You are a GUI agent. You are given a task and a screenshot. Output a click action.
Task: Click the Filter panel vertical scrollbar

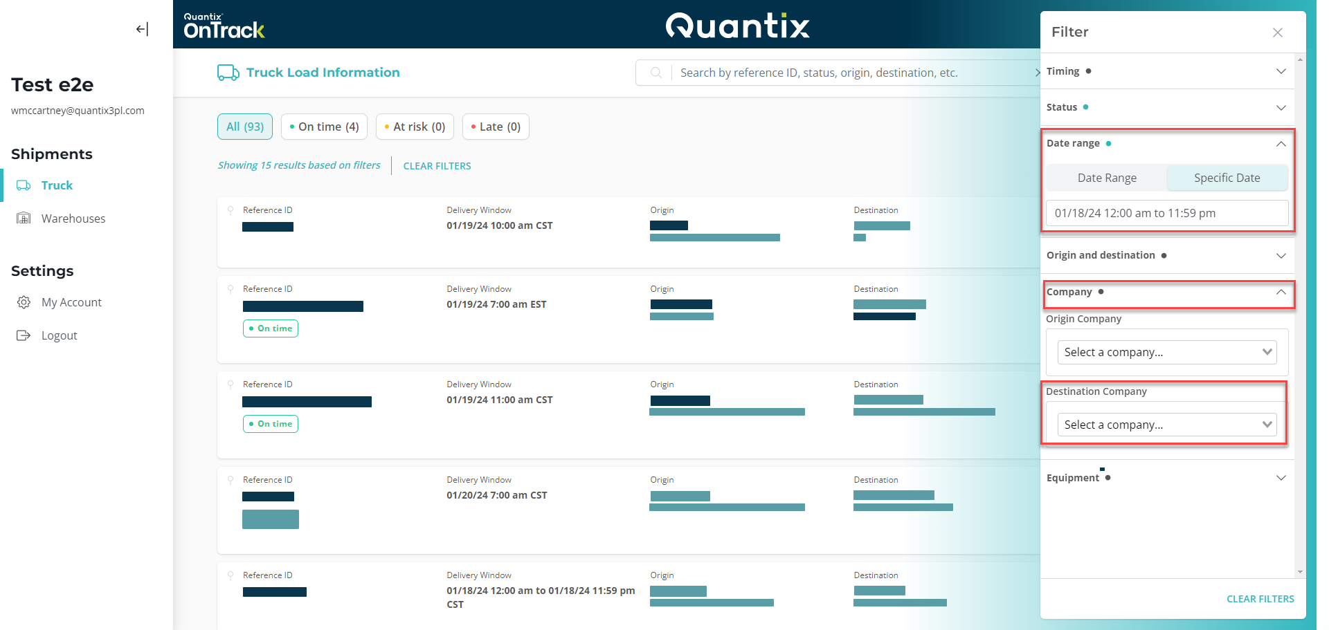1300,311
